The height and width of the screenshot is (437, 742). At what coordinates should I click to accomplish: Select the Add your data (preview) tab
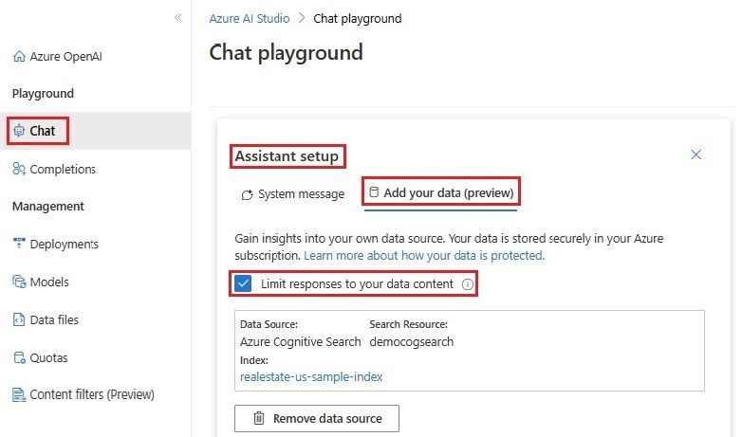tap(441, 193)
